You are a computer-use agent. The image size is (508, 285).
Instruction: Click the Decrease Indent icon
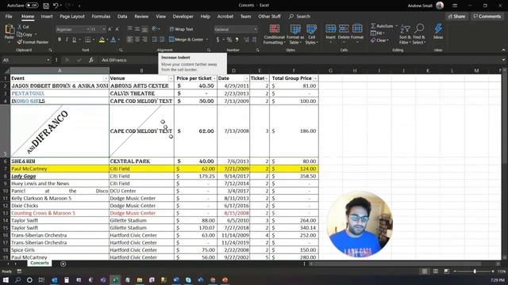(155, 40)
